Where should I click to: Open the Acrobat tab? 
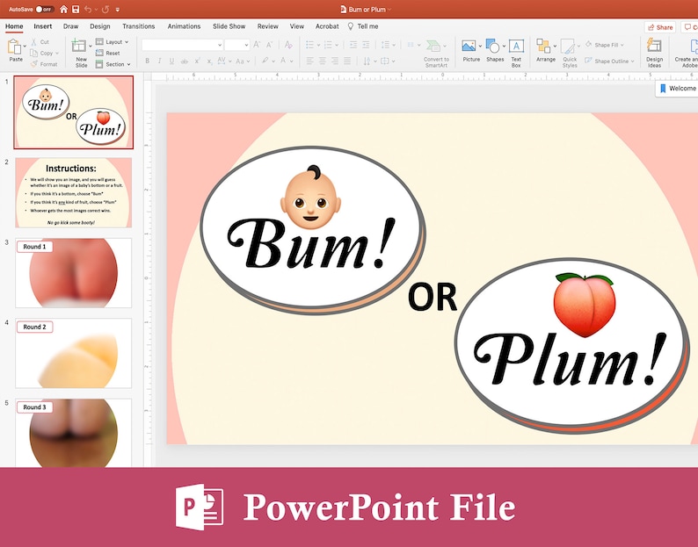coord(327,26)
